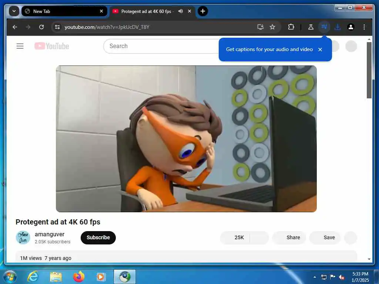Launch Firefox from the taskbar
This screenshot has height=284, width=379.
[79, 277]
